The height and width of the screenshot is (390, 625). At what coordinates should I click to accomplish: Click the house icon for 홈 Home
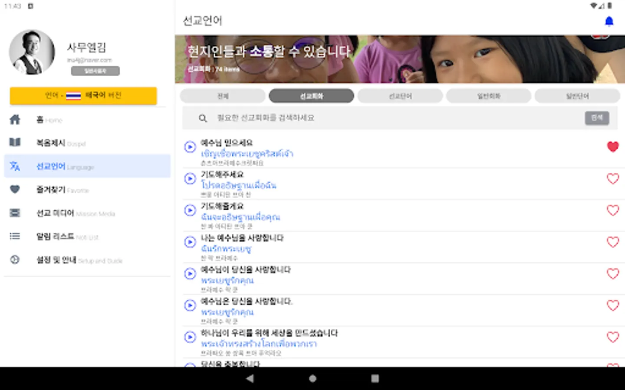tap(15, 120)
